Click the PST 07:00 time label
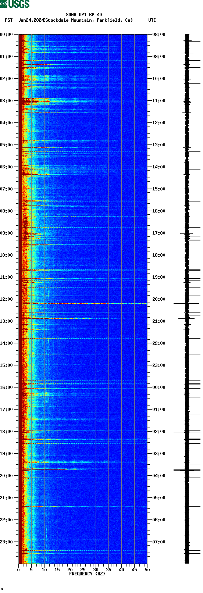Screen dimensions: 203x593 pos(7,189)
